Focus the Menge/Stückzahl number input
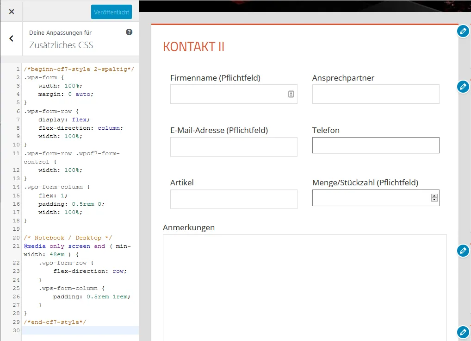 (x=376, y=198)
